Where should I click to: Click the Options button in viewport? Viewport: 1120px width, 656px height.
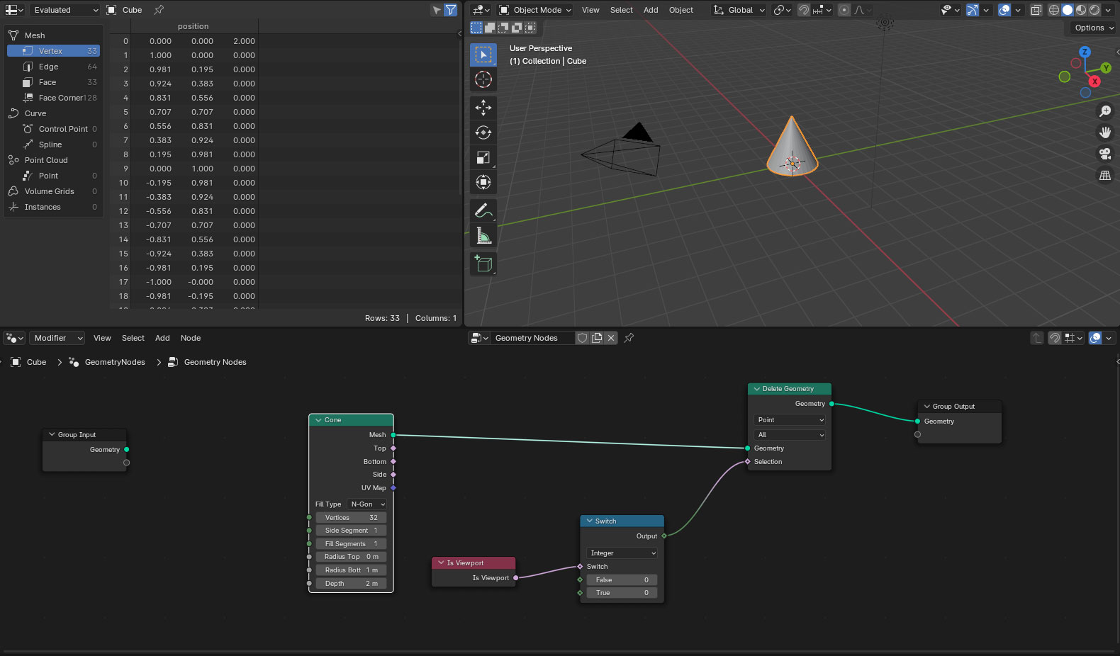coord(1094,28)
